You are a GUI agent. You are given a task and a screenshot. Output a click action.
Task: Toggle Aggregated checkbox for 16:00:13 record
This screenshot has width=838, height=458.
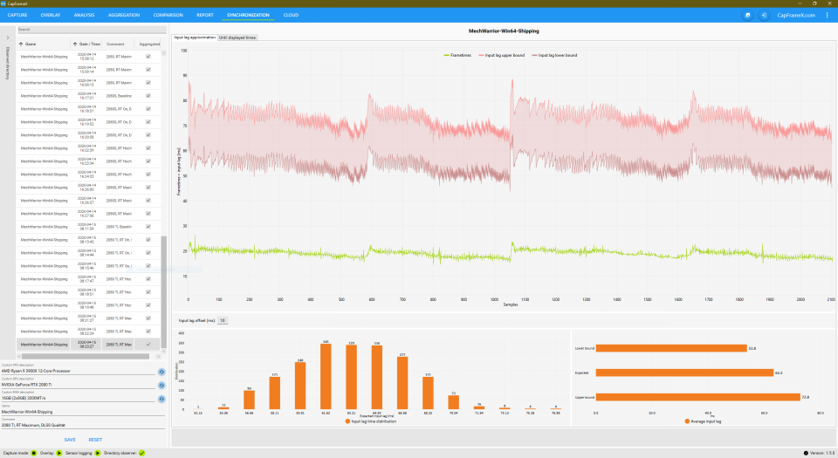click(148, 83)
